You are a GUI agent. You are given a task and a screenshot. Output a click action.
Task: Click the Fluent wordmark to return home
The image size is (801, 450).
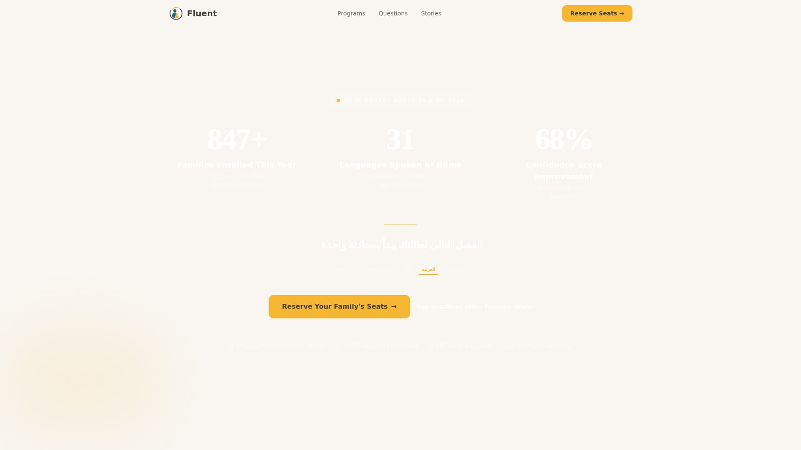point(202,13)
